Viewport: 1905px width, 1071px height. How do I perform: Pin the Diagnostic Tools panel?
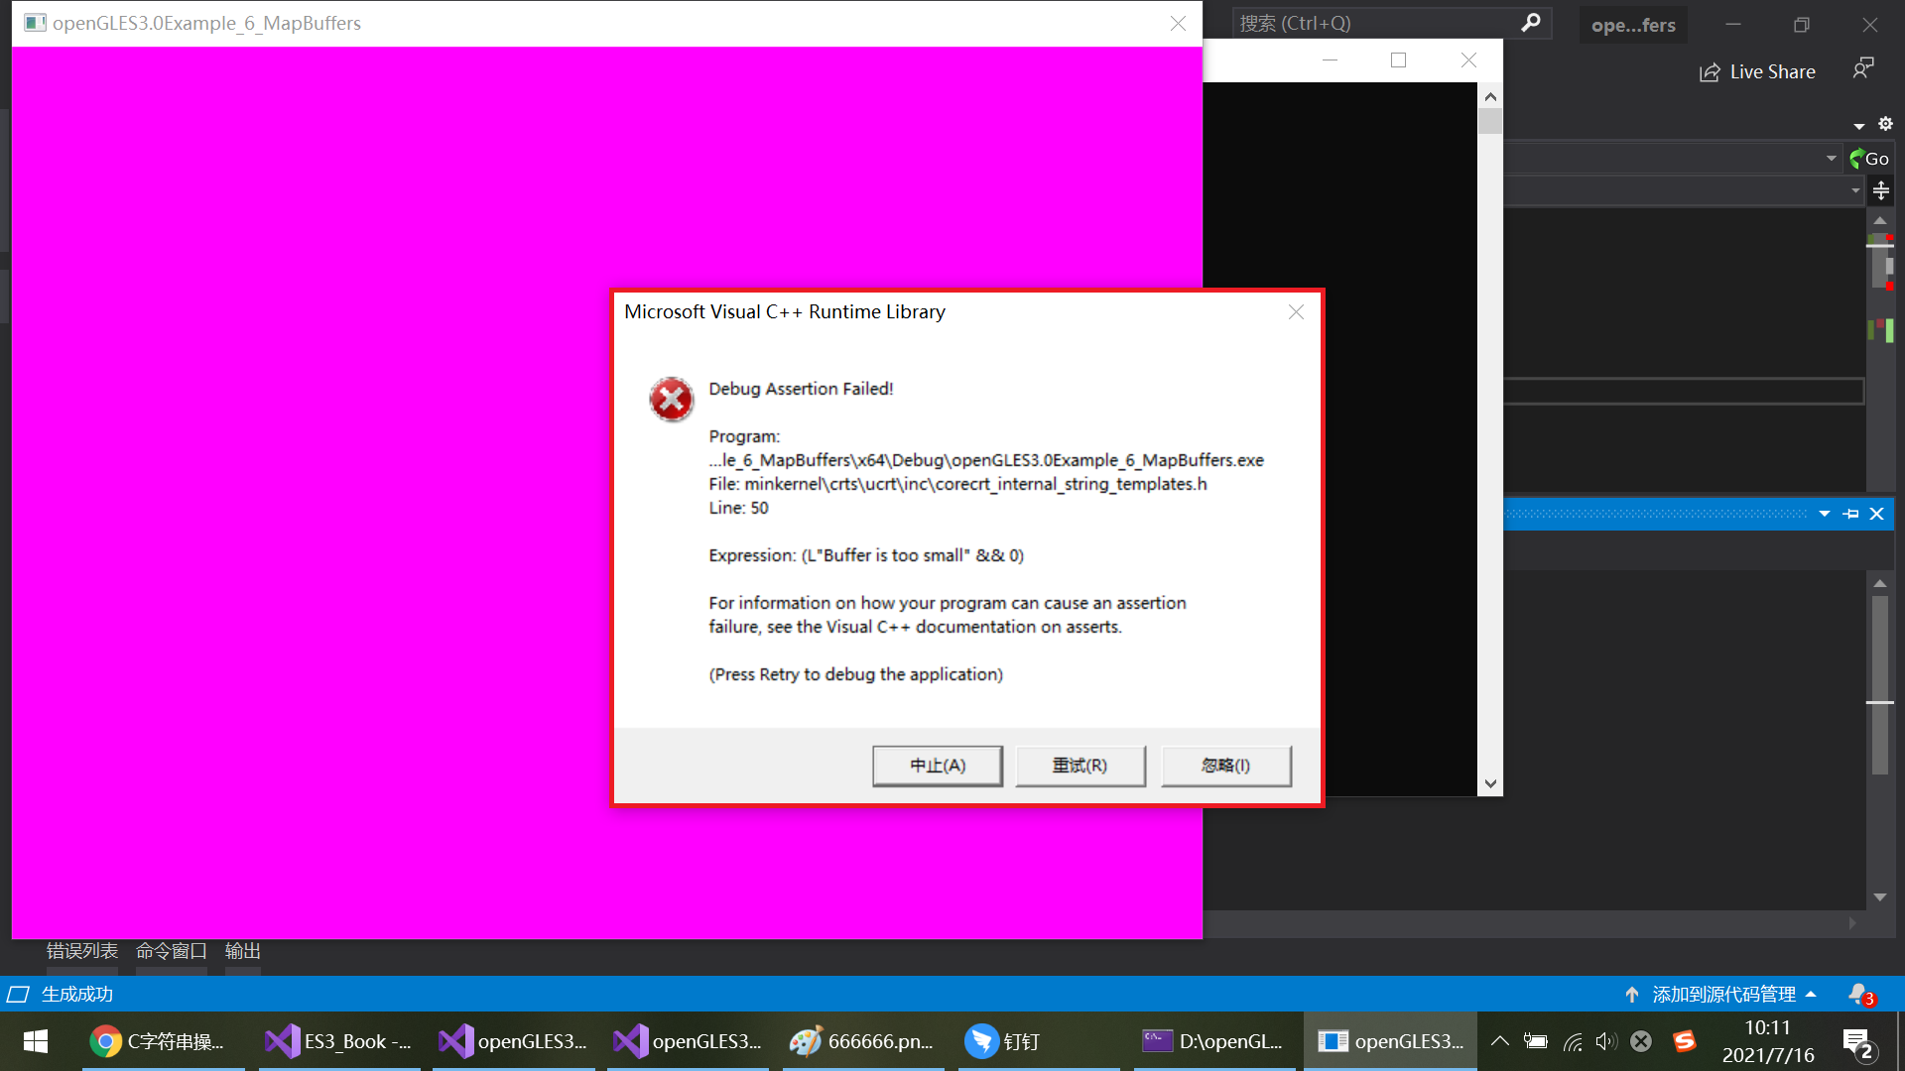pos(1851,514)
